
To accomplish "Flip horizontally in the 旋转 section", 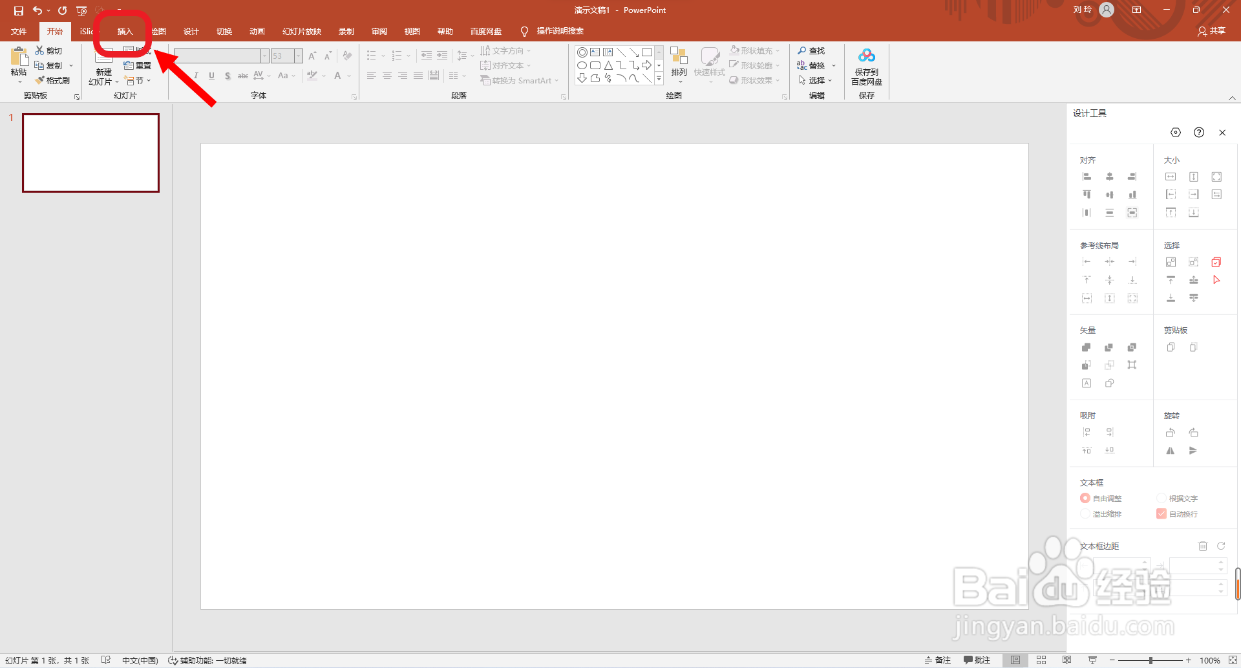I will coord(1171,451).
